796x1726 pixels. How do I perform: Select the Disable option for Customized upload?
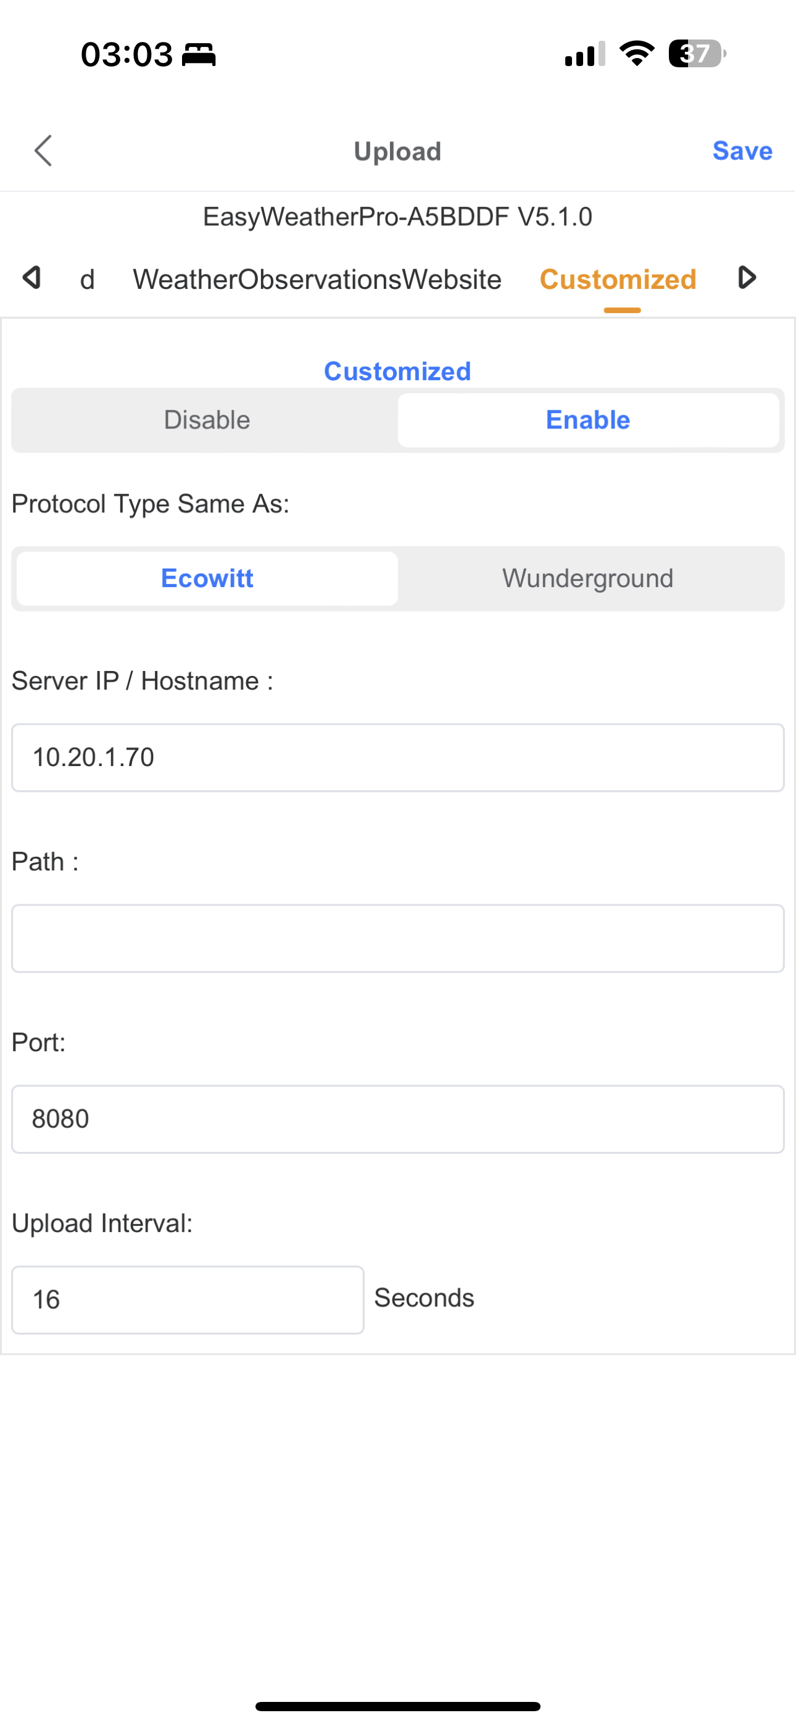(207, 420)
